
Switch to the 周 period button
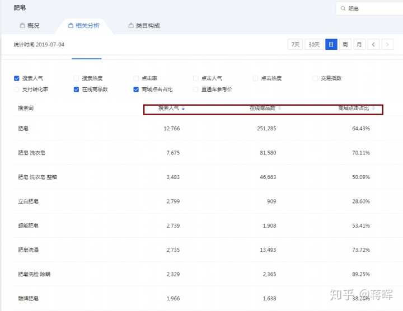pos(345,44)
